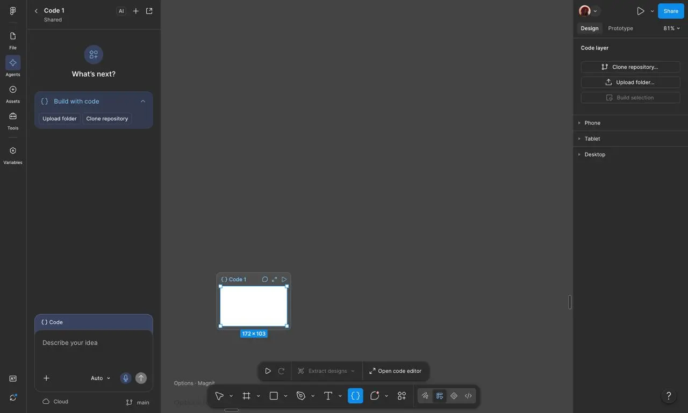Screen dimensions: 688x413
Task: Toggle voice input microphone
Action: coord(126,378)
